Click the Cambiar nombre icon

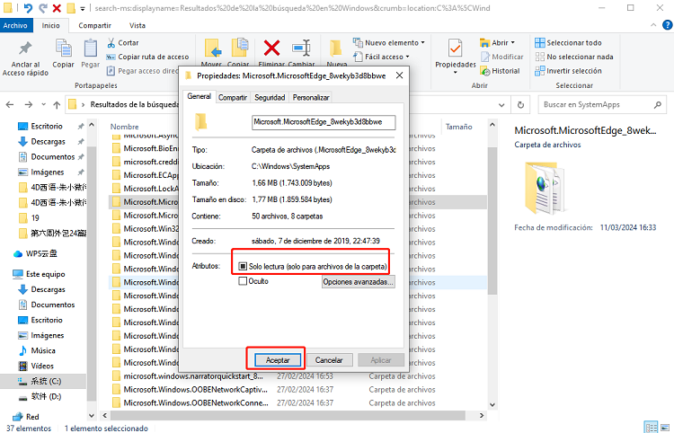[301, 49]
